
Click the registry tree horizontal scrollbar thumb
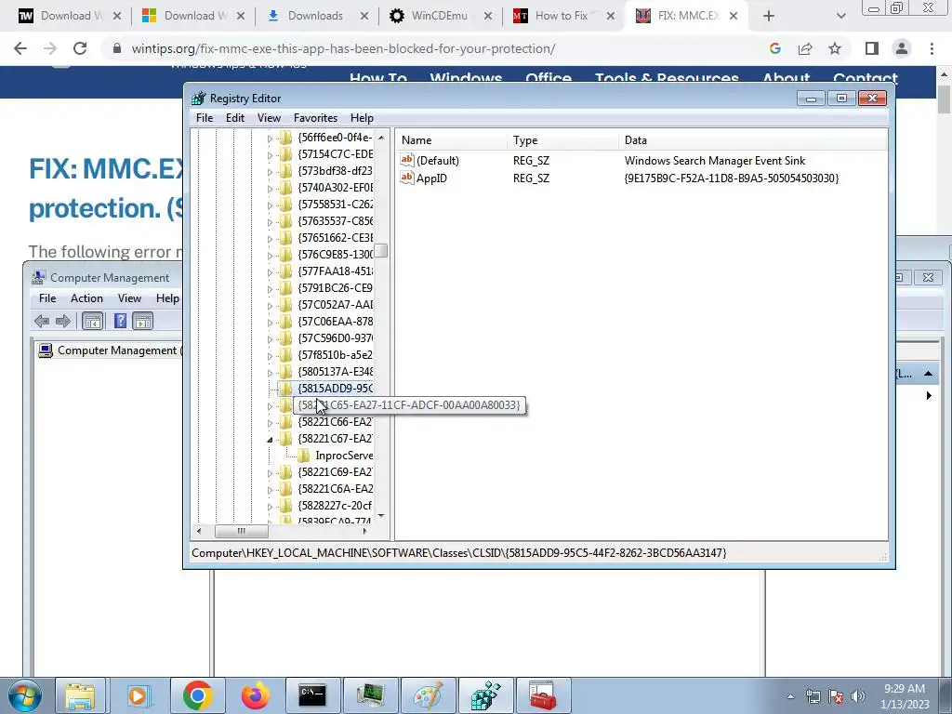[242, 531]
